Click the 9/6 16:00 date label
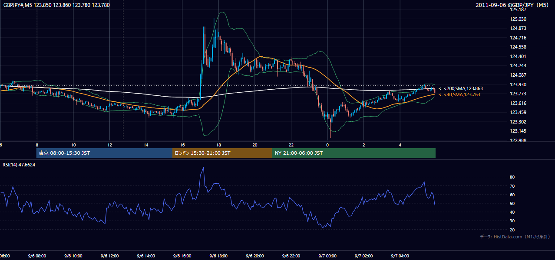Image resolution: width=555 pixels, height=260 pixels. [182, 256]
